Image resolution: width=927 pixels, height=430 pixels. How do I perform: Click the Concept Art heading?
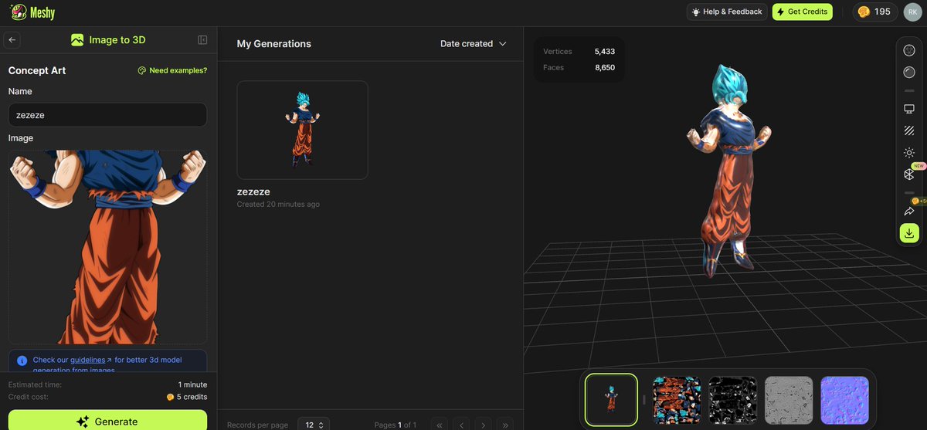pos(37,70)
